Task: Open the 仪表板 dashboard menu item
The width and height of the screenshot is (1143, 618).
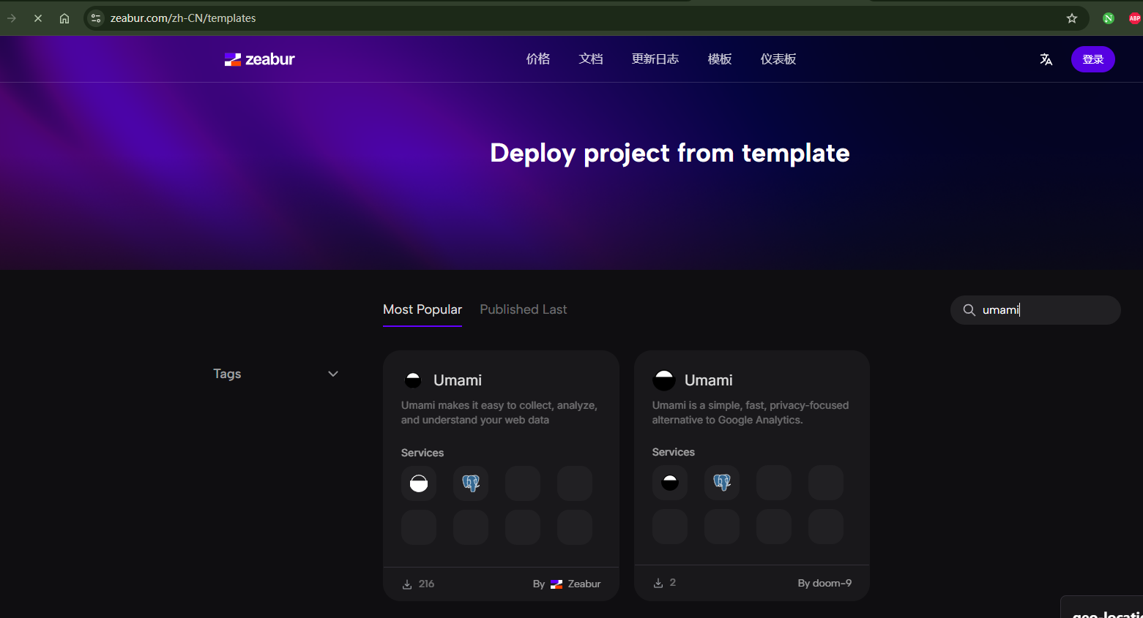Action: click(x=778, y=59)
